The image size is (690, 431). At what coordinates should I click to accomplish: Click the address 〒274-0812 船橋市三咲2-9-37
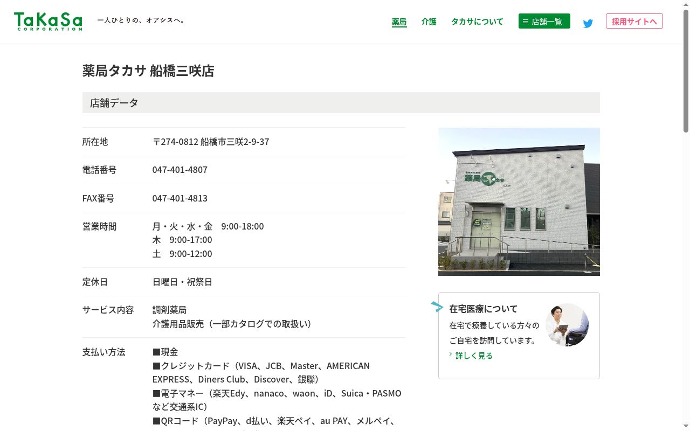(211, 142)
